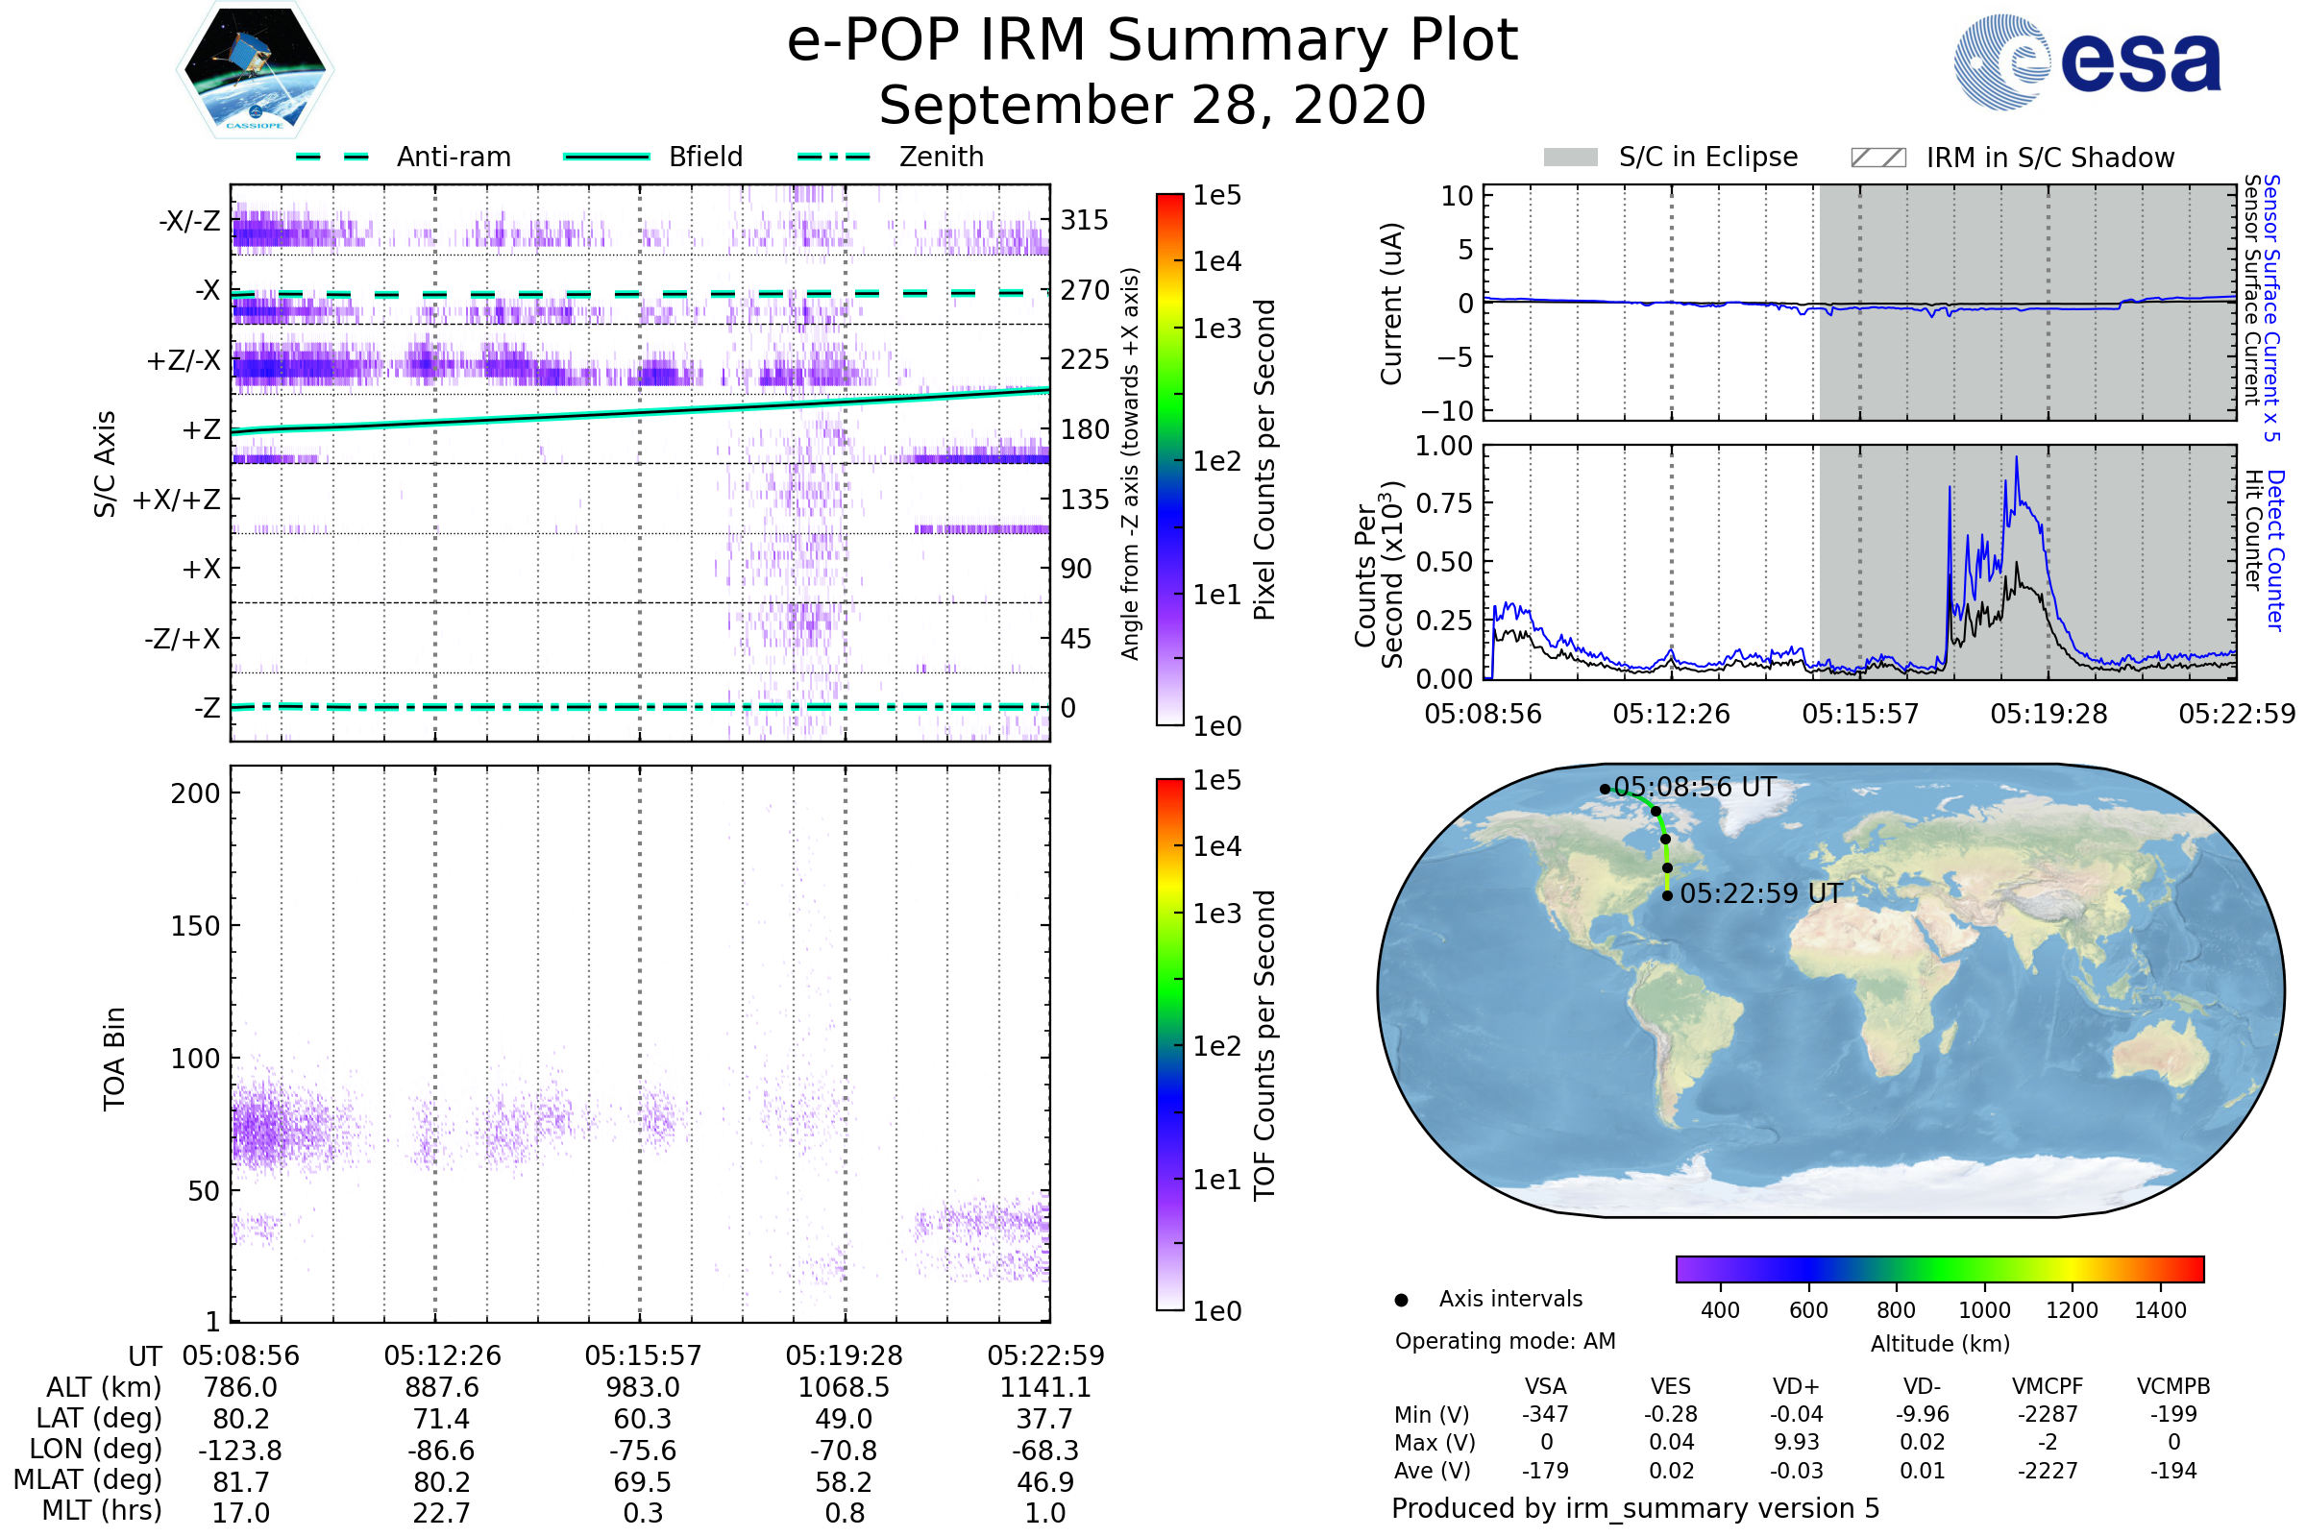
Task: Click the VMCPF column header
Action: click(2048, 1386)
